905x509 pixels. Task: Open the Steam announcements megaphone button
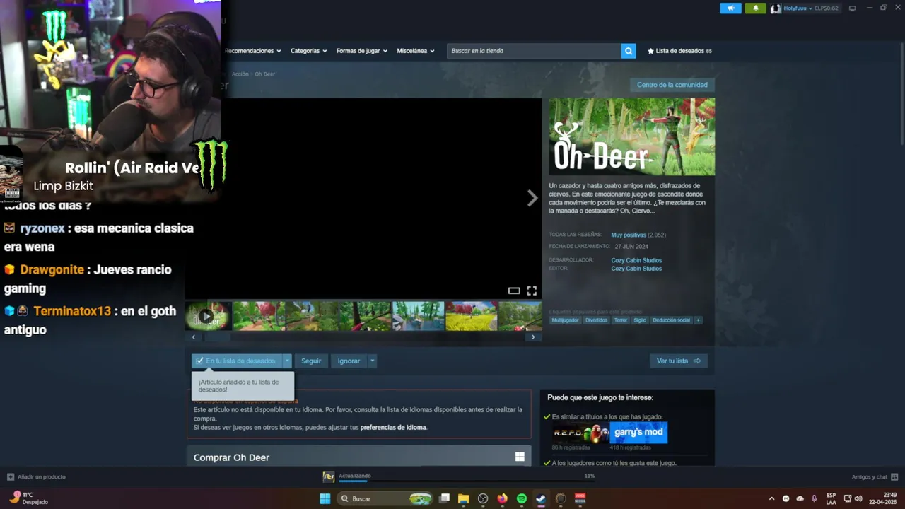coord(730,8)
